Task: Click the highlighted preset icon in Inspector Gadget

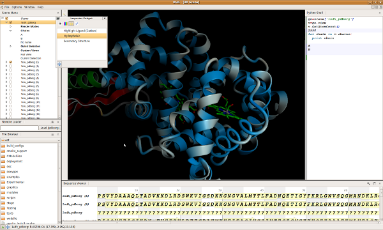Action: point(71,24)
